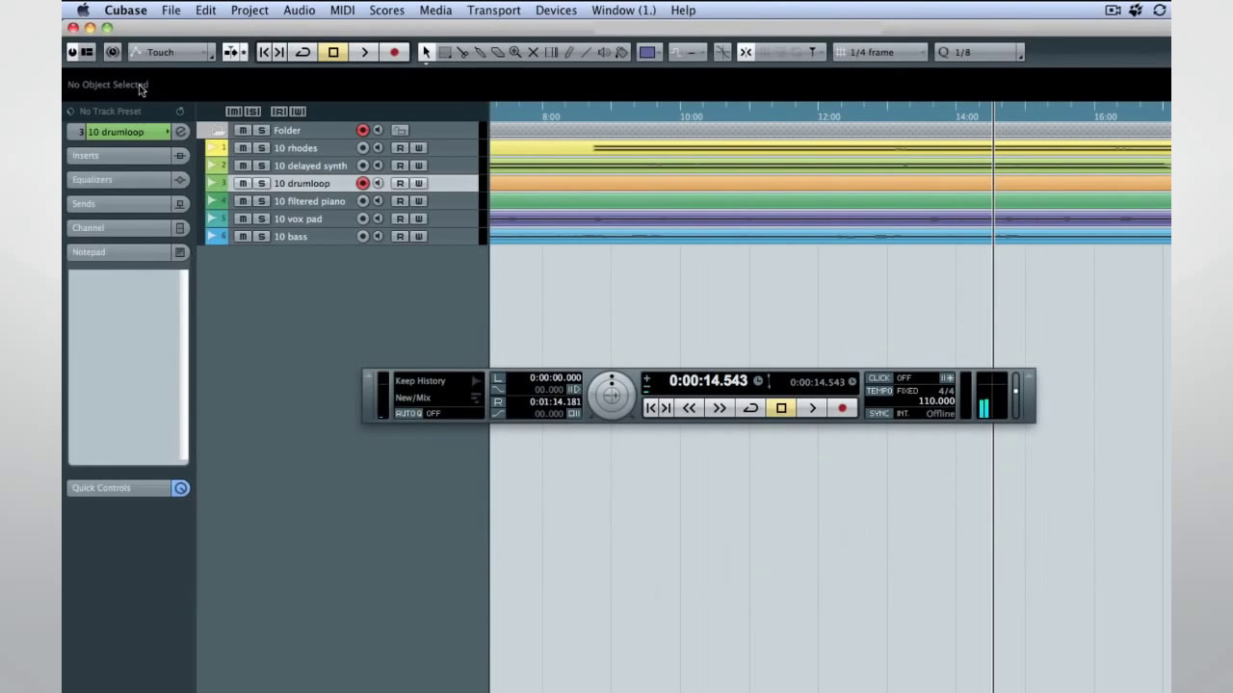Open the MIDI menu
Screen dimensions: 1233x693
pyautogui.click(x=342, y=10)
